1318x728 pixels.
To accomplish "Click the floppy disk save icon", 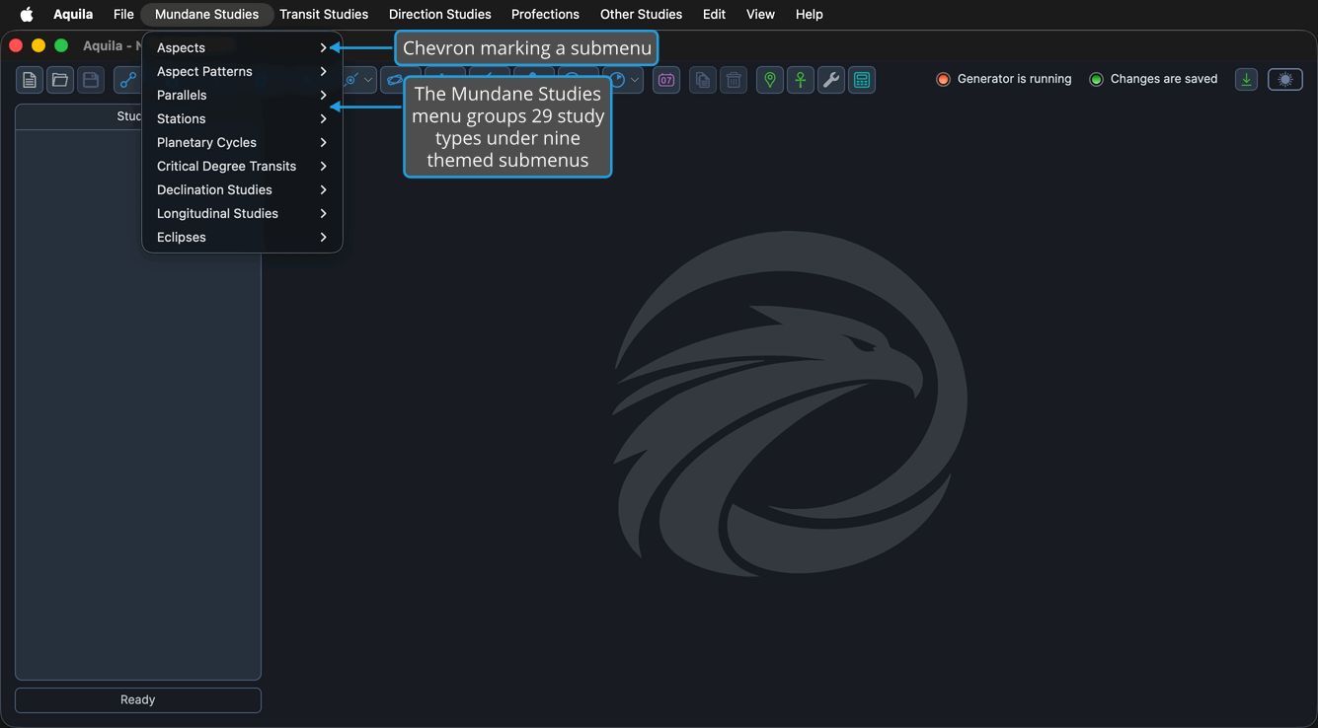I will point(91,80).
